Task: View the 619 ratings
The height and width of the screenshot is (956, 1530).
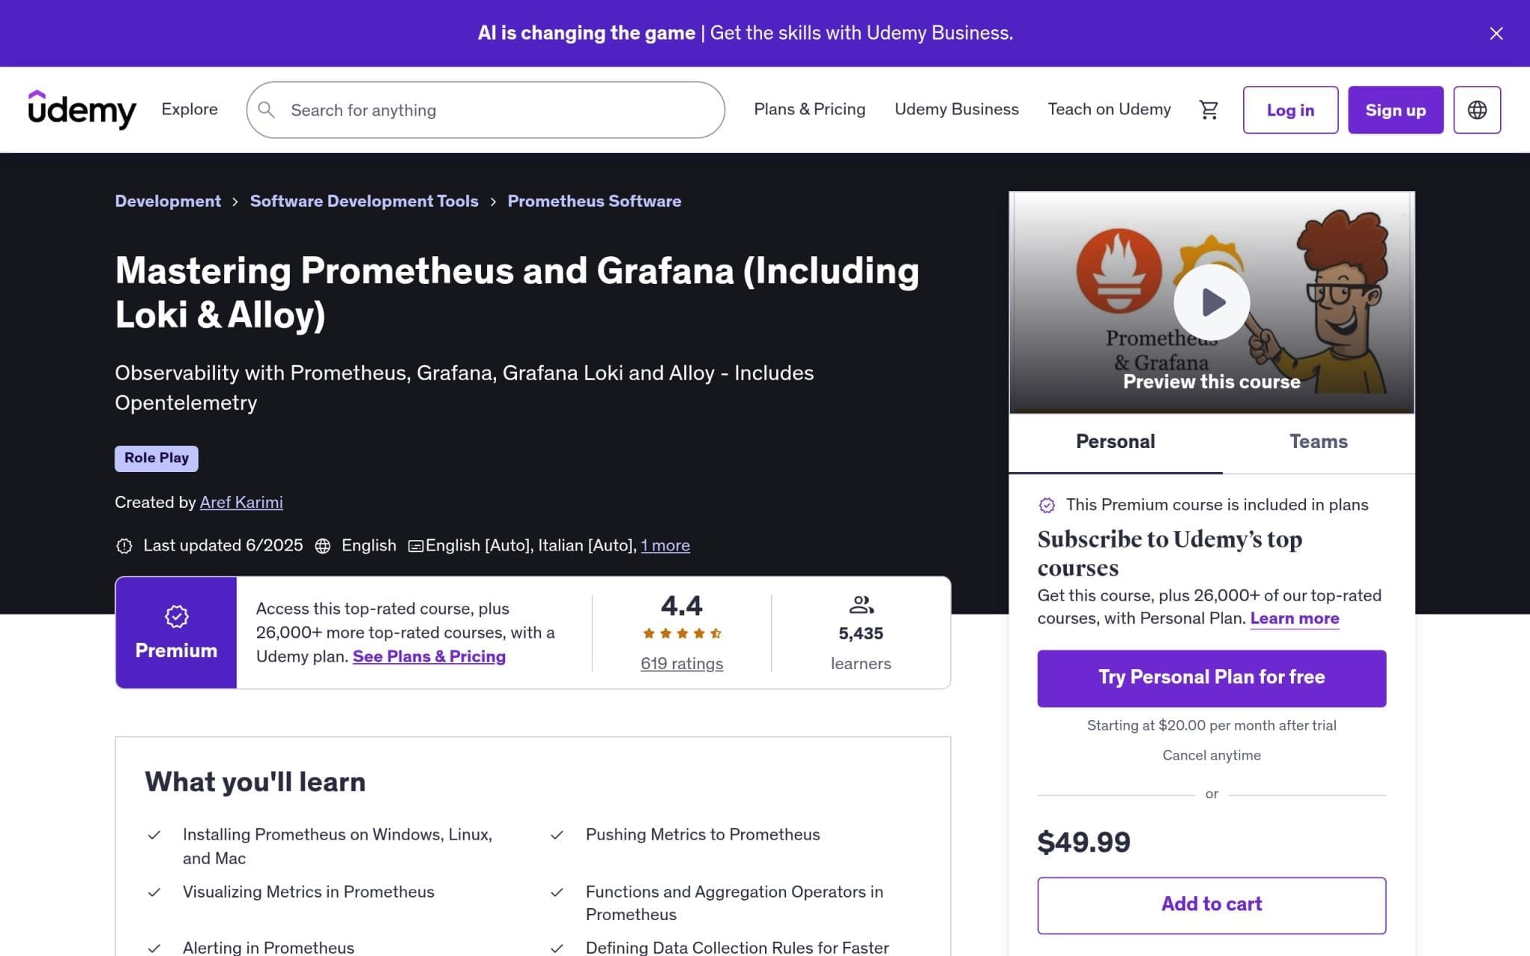Action: tap(681, 663)
